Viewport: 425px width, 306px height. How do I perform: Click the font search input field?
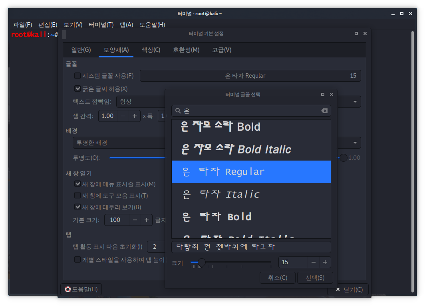pos(251,111)
